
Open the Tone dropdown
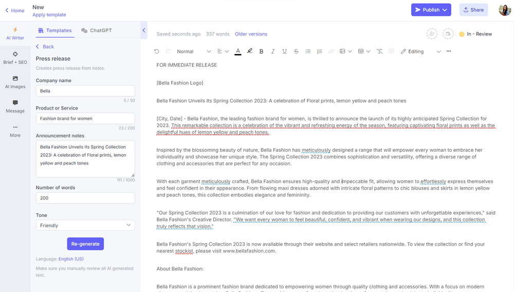point(85,226)
